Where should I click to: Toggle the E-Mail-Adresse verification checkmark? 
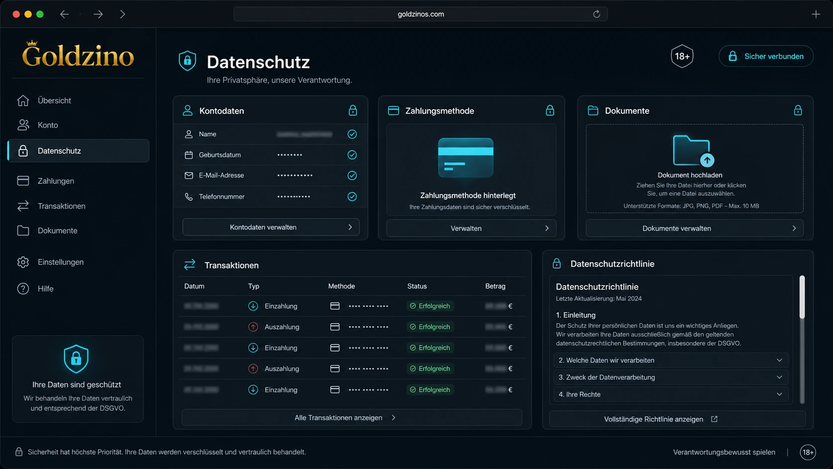pyautogui.click(x=352, y=175)
